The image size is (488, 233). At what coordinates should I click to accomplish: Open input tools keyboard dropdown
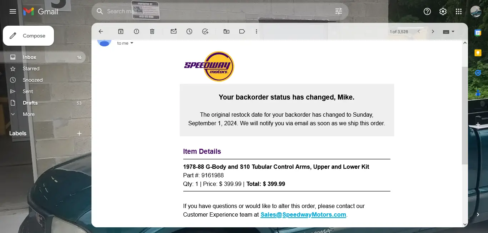point(449,31)
